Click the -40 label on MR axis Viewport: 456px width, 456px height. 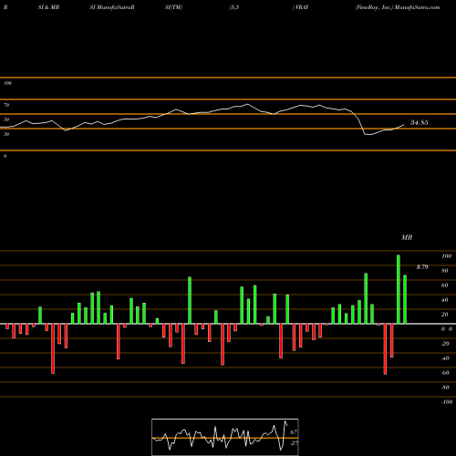445,358
